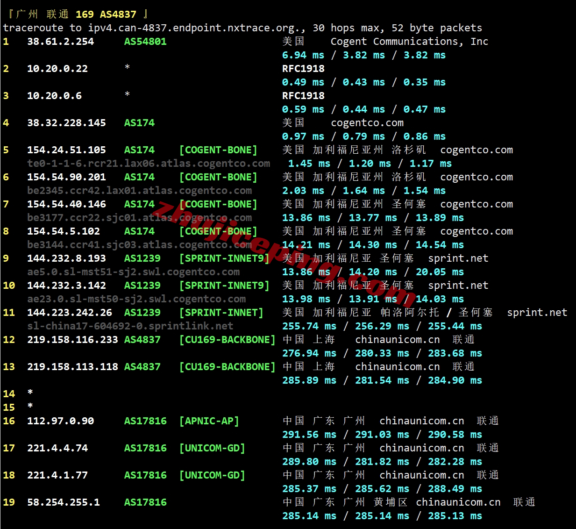This screenshot has width=576, height=529.
Task: Click hop number 14
Action: [9, 394]
